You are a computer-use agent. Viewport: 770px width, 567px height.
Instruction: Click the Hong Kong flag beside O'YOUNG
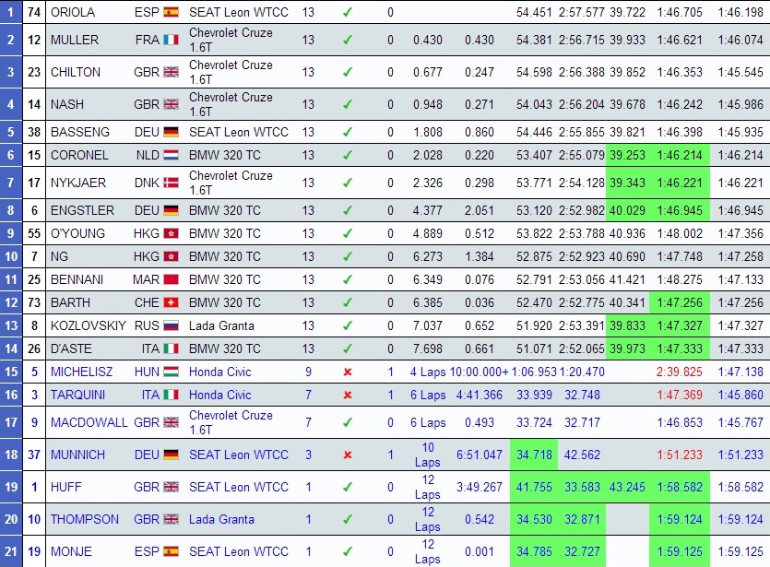click(x=171, y=233)
